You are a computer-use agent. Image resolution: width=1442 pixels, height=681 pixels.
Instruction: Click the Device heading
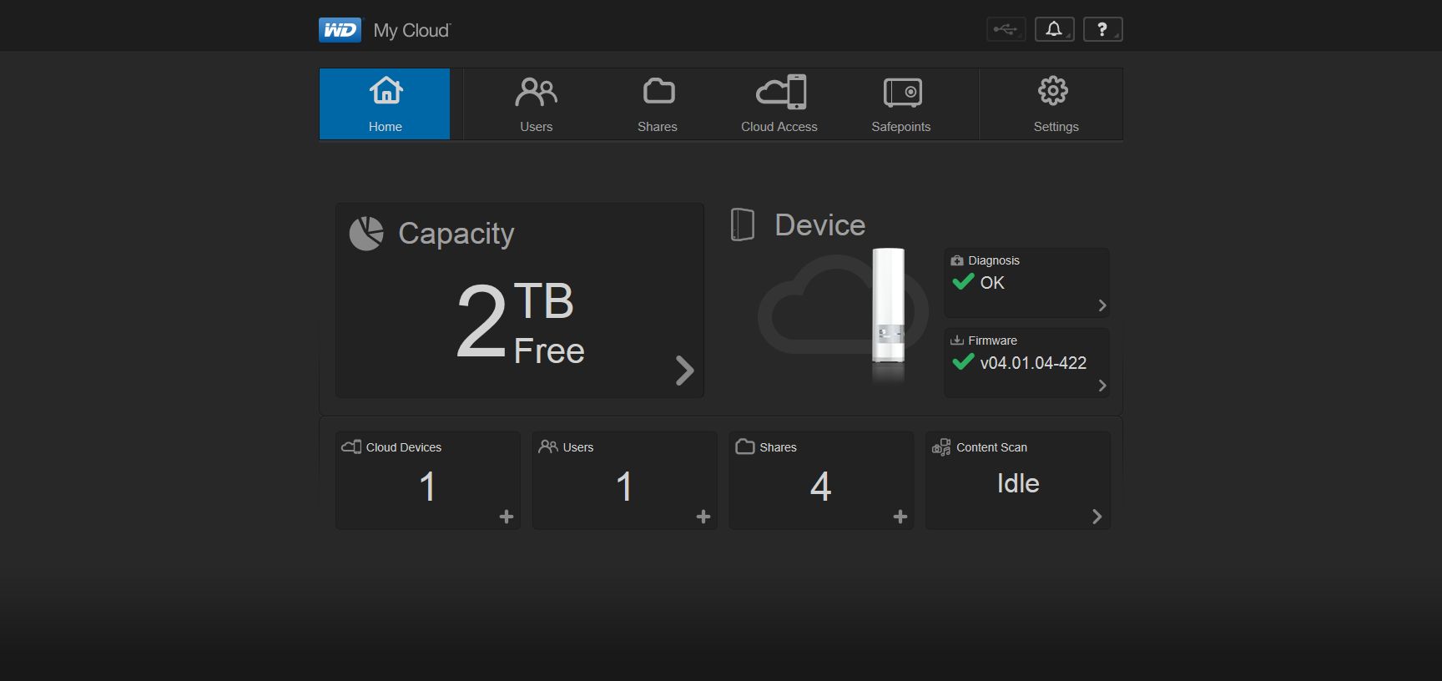tap(820, 225)
